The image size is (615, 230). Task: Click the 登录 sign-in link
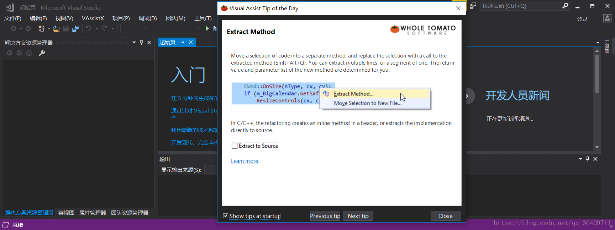pos(582,19)
